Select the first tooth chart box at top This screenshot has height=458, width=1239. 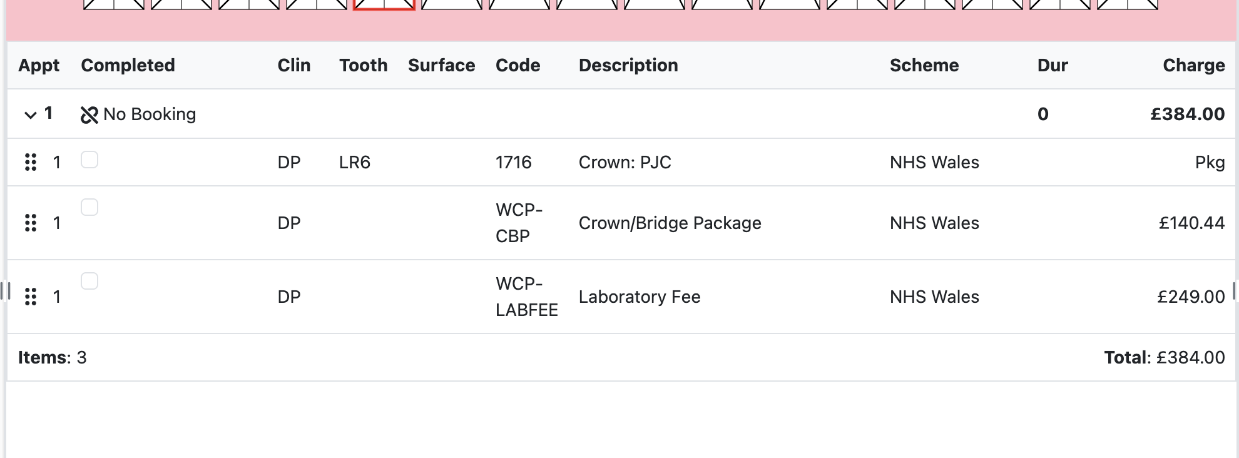(114, 4)
